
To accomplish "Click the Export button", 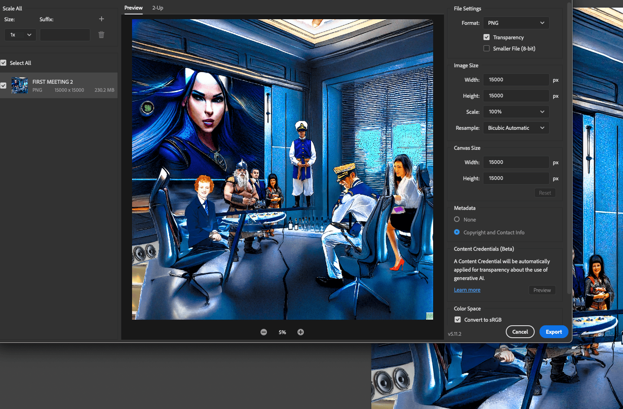I will 554,332.
